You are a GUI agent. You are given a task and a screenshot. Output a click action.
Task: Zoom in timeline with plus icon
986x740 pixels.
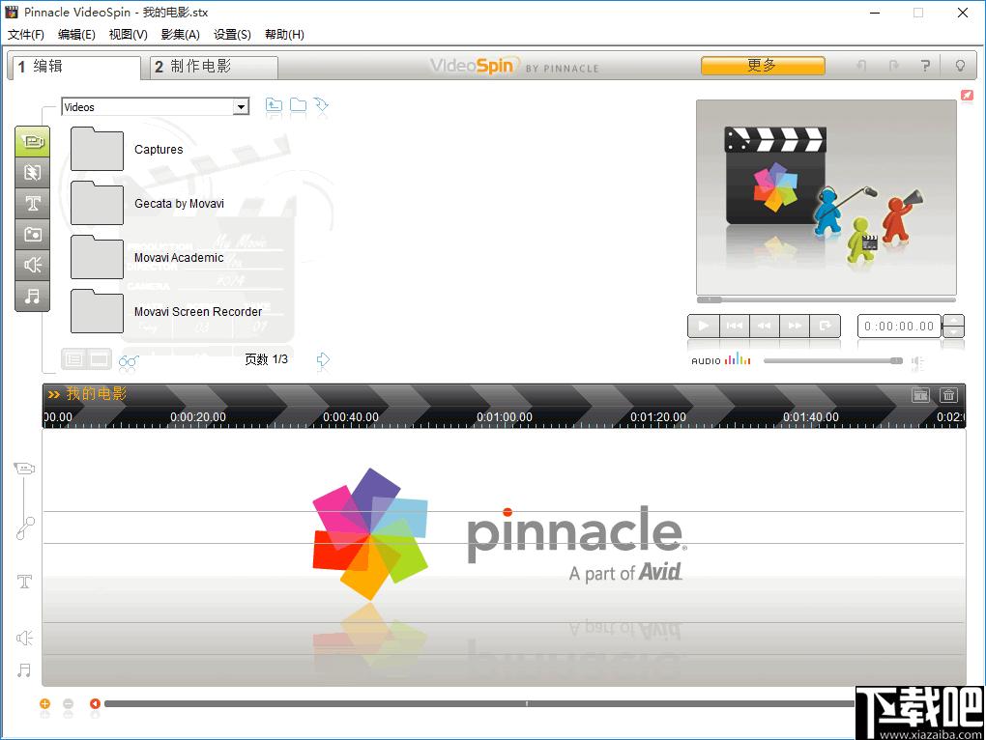44,703
